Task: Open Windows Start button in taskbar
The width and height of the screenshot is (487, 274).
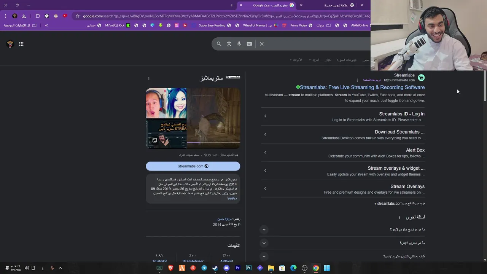Action: click(327, 268)
